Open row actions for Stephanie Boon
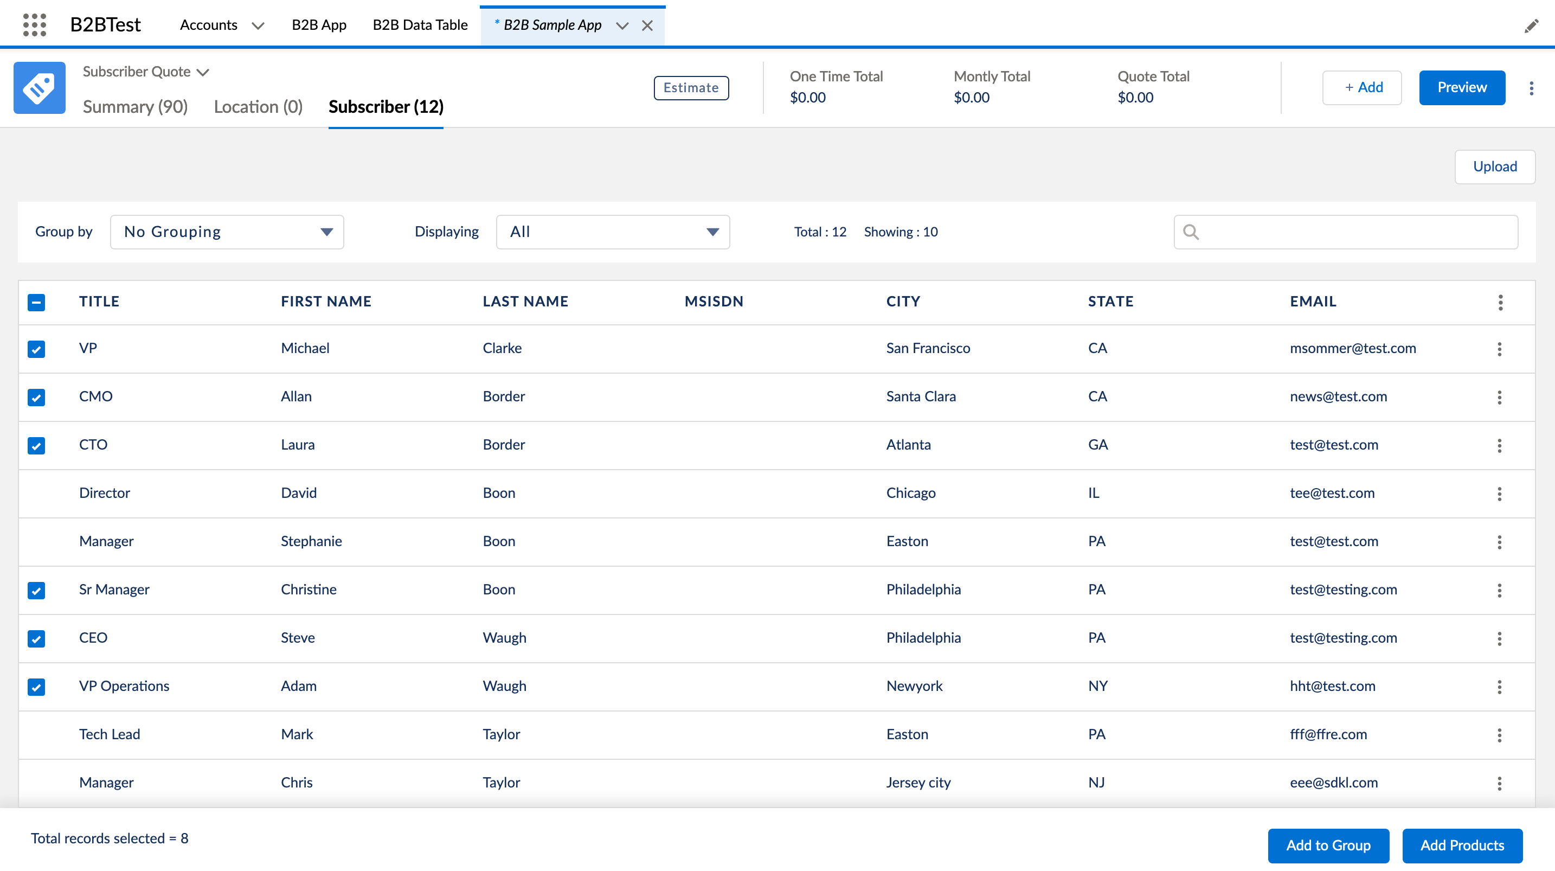This screenshot has width=1555, height=871. (x=1500, y=542)
